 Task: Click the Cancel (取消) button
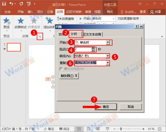pyautogui.click(x=131, y=107)
